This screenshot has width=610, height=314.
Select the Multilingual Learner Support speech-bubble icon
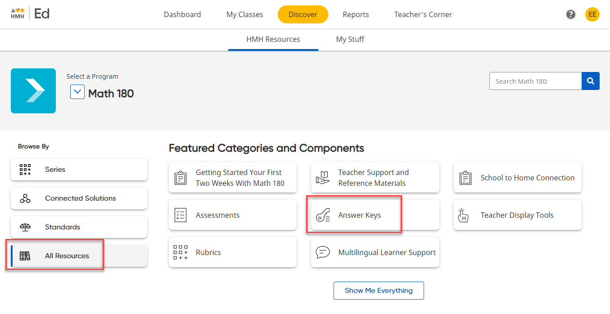pos(323,252)
